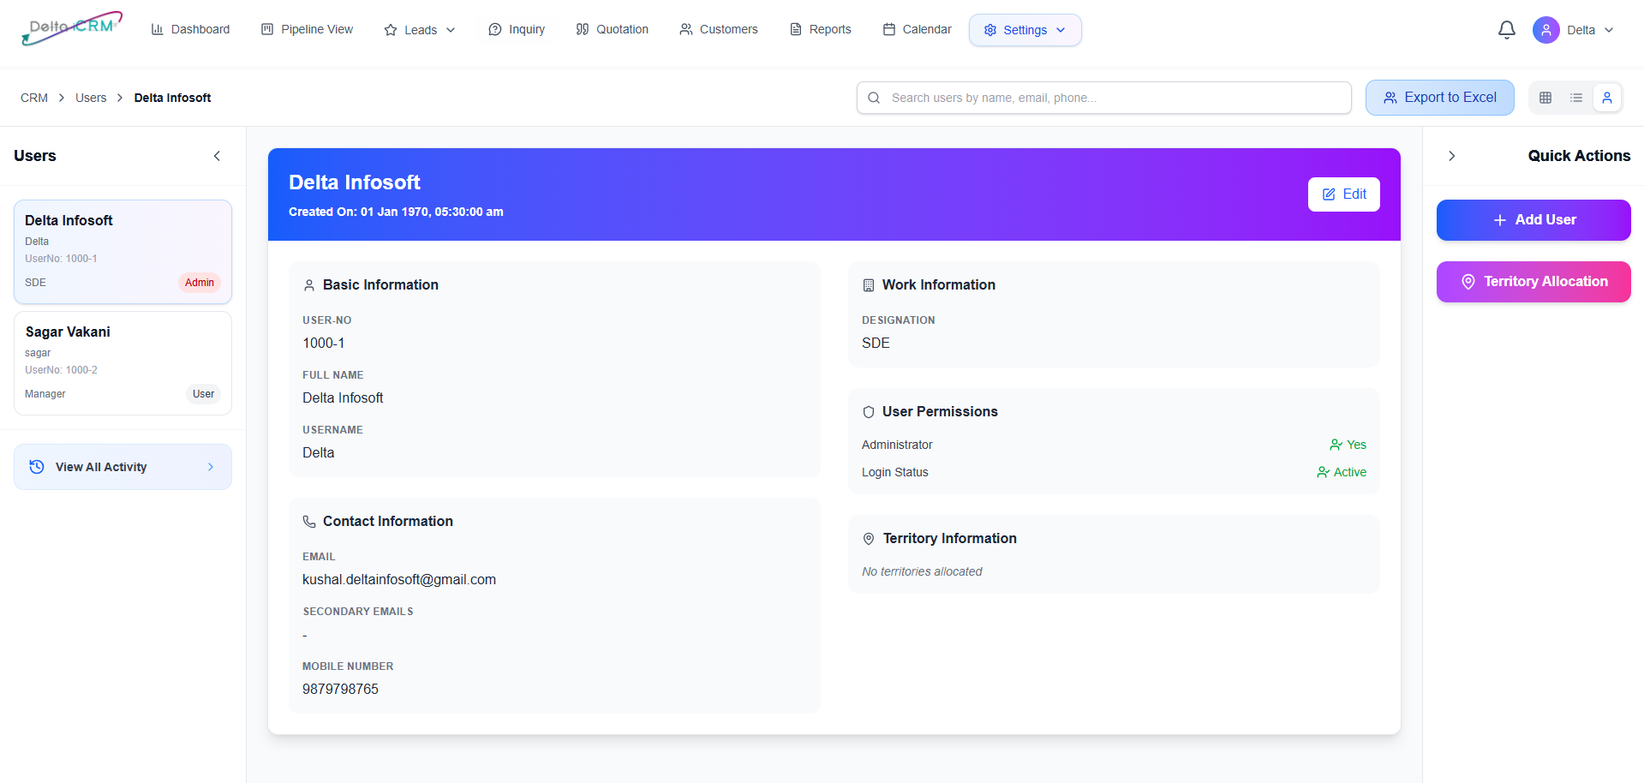Click the purple user avatar icon
The image size is (1644, 783).
[x=1545, y=30]
